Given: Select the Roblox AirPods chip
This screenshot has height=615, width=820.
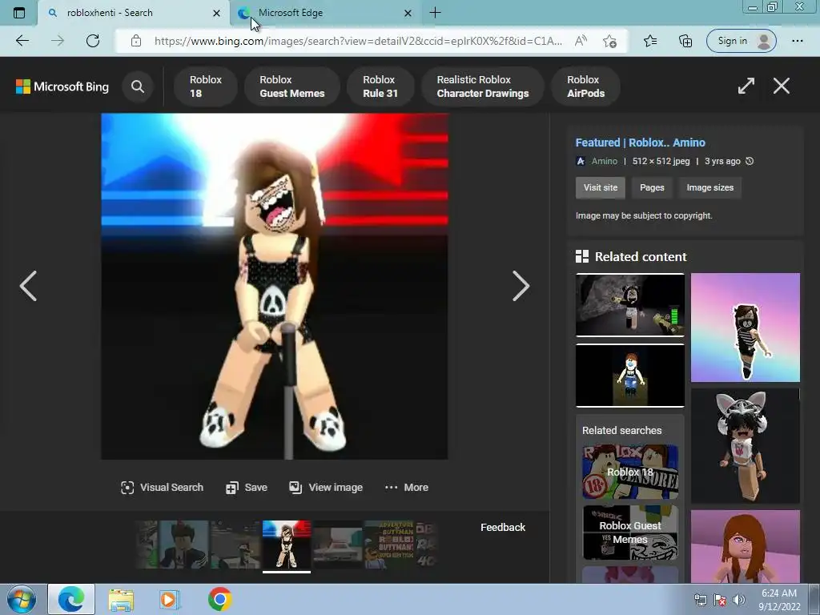Looking at the screenshot, I should pyautogui.click(x=585, y=86).
